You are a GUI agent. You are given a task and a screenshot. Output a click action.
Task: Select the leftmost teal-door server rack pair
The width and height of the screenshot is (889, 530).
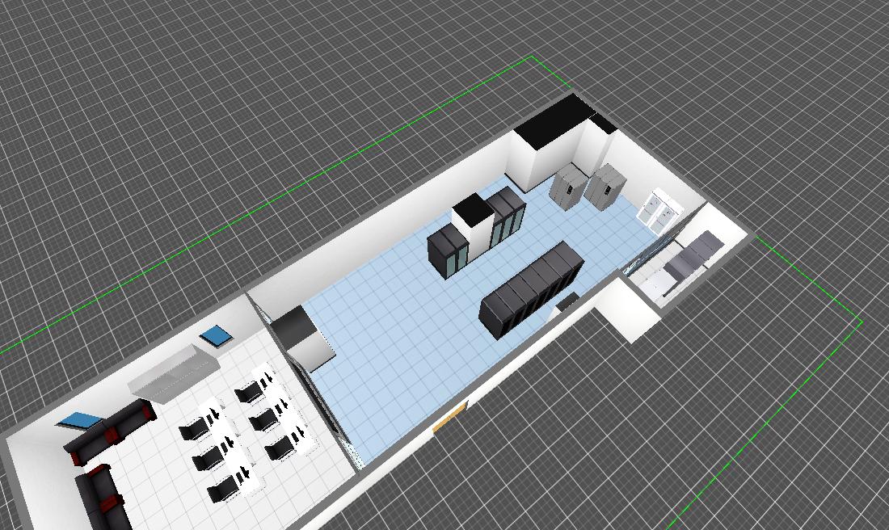tap(447, 252)
